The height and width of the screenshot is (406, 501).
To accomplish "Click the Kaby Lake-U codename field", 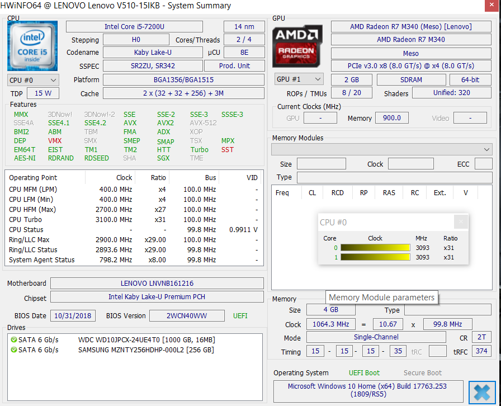I will pyautogui.click(x=153, y=53).
